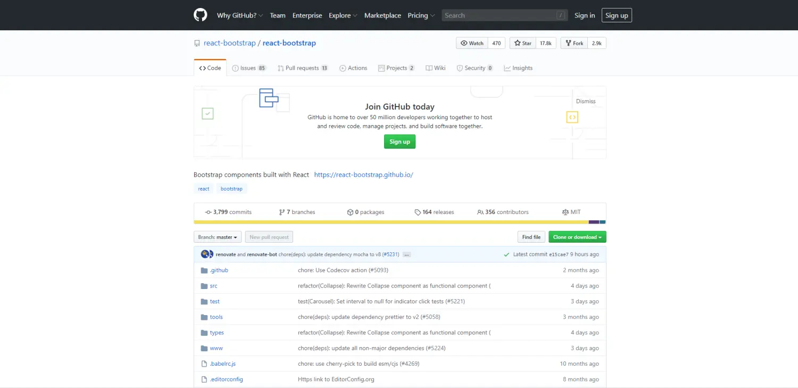Open the 470 watchers count
The image size is (798, 388).
click(x=496, y=43)
